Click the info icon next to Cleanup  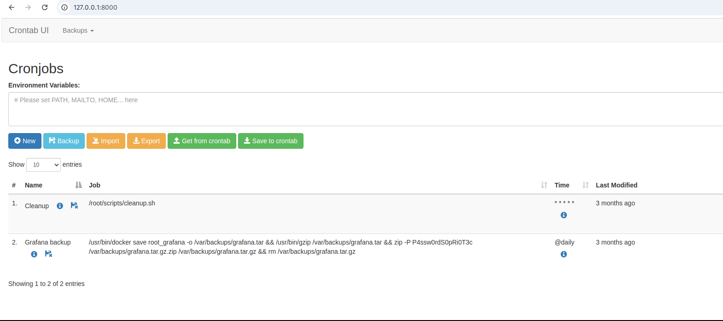coord(60,206)
